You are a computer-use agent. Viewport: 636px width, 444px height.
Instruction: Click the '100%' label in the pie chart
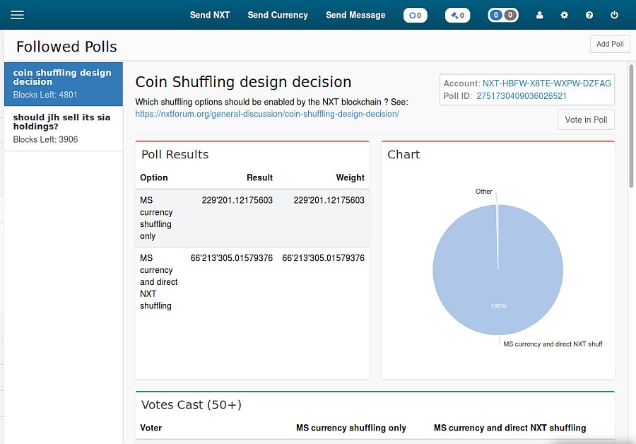(498, 306)
